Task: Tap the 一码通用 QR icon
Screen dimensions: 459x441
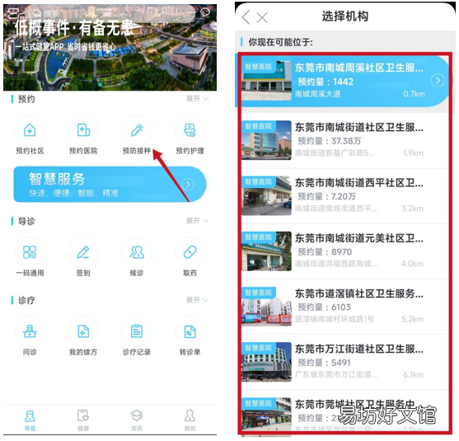Action: [30, 252]
